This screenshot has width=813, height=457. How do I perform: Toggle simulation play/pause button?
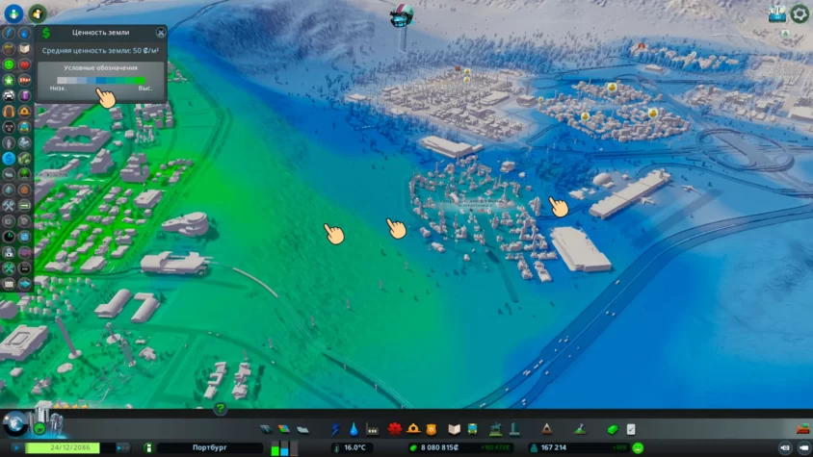[x=16, y=447]
